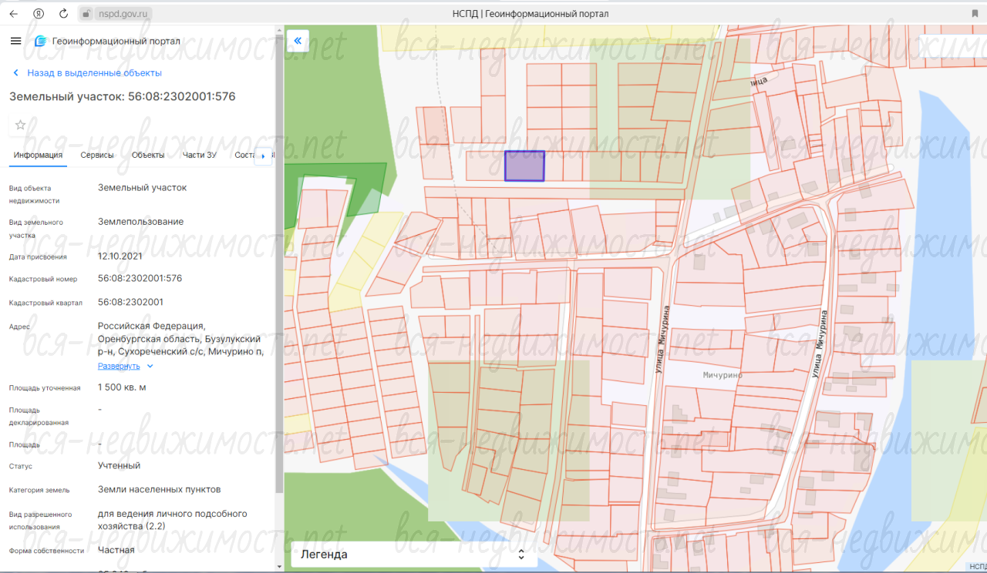Click the Геоинформационный портал logo
Viewport: 987px width, 573px height.
(x=108, y=41)
